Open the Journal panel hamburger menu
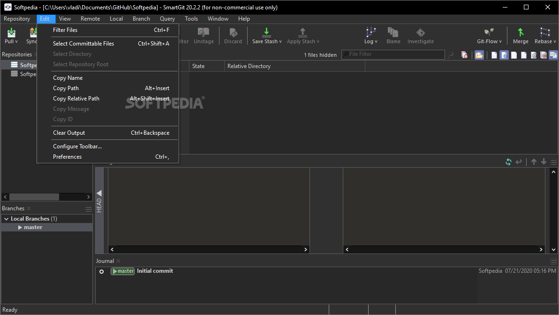Viewport: 559px width, 315px height. pos(553,261)
